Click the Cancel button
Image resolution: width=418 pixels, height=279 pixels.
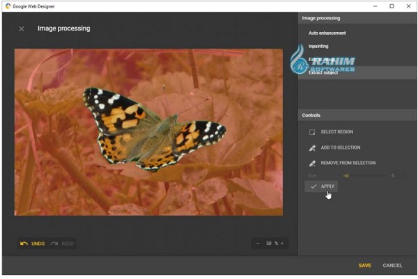pyautogui.click(x=392, y=265)
